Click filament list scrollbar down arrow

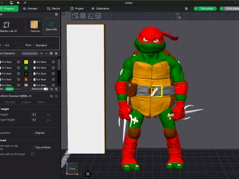[x=59, y=85]
